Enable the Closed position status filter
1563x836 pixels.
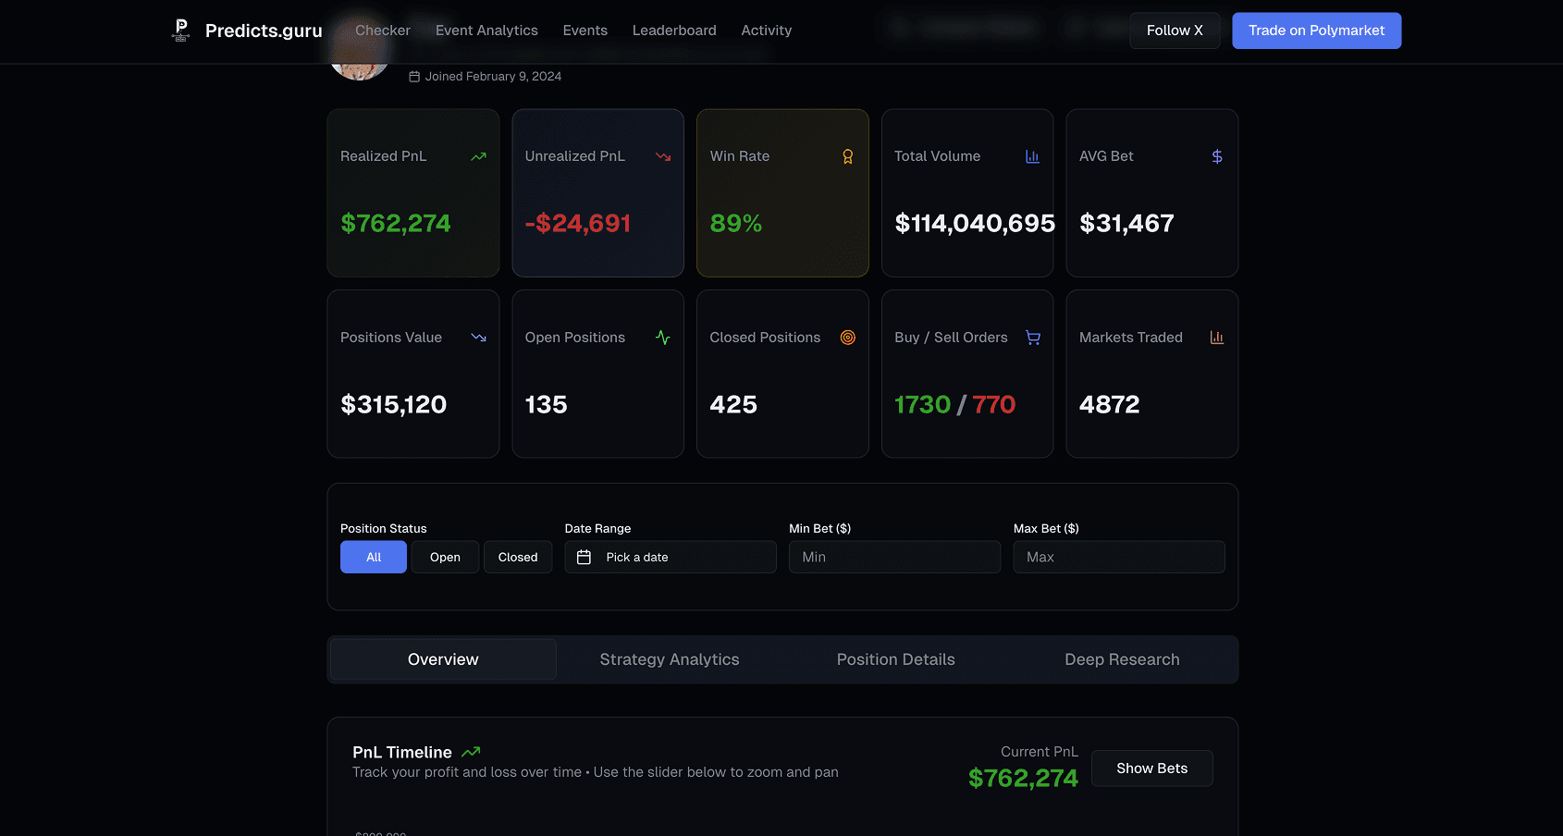click(x=517, y=557)
